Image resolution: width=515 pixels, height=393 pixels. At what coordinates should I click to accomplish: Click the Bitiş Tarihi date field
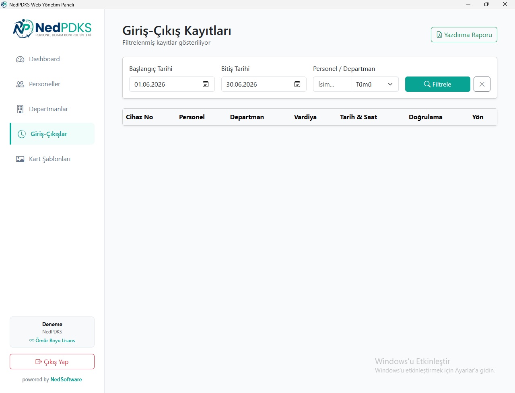(x=264, y=84)
